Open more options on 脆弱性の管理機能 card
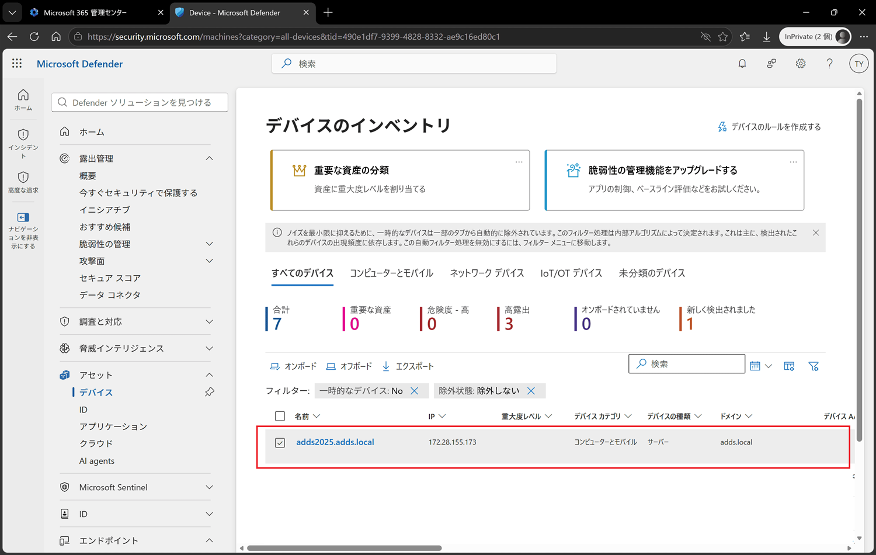Viewport: 876px width, 555px height. (793, 162)
